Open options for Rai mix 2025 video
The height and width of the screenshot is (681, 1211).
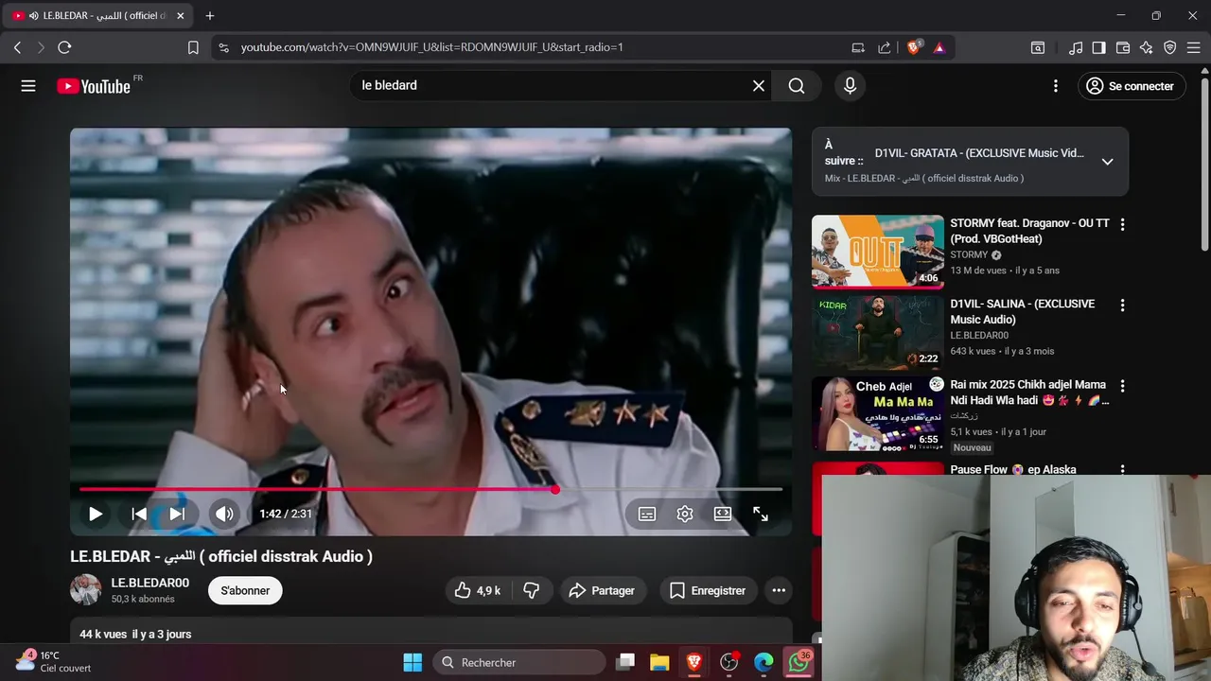click(x=1122, y=387)
